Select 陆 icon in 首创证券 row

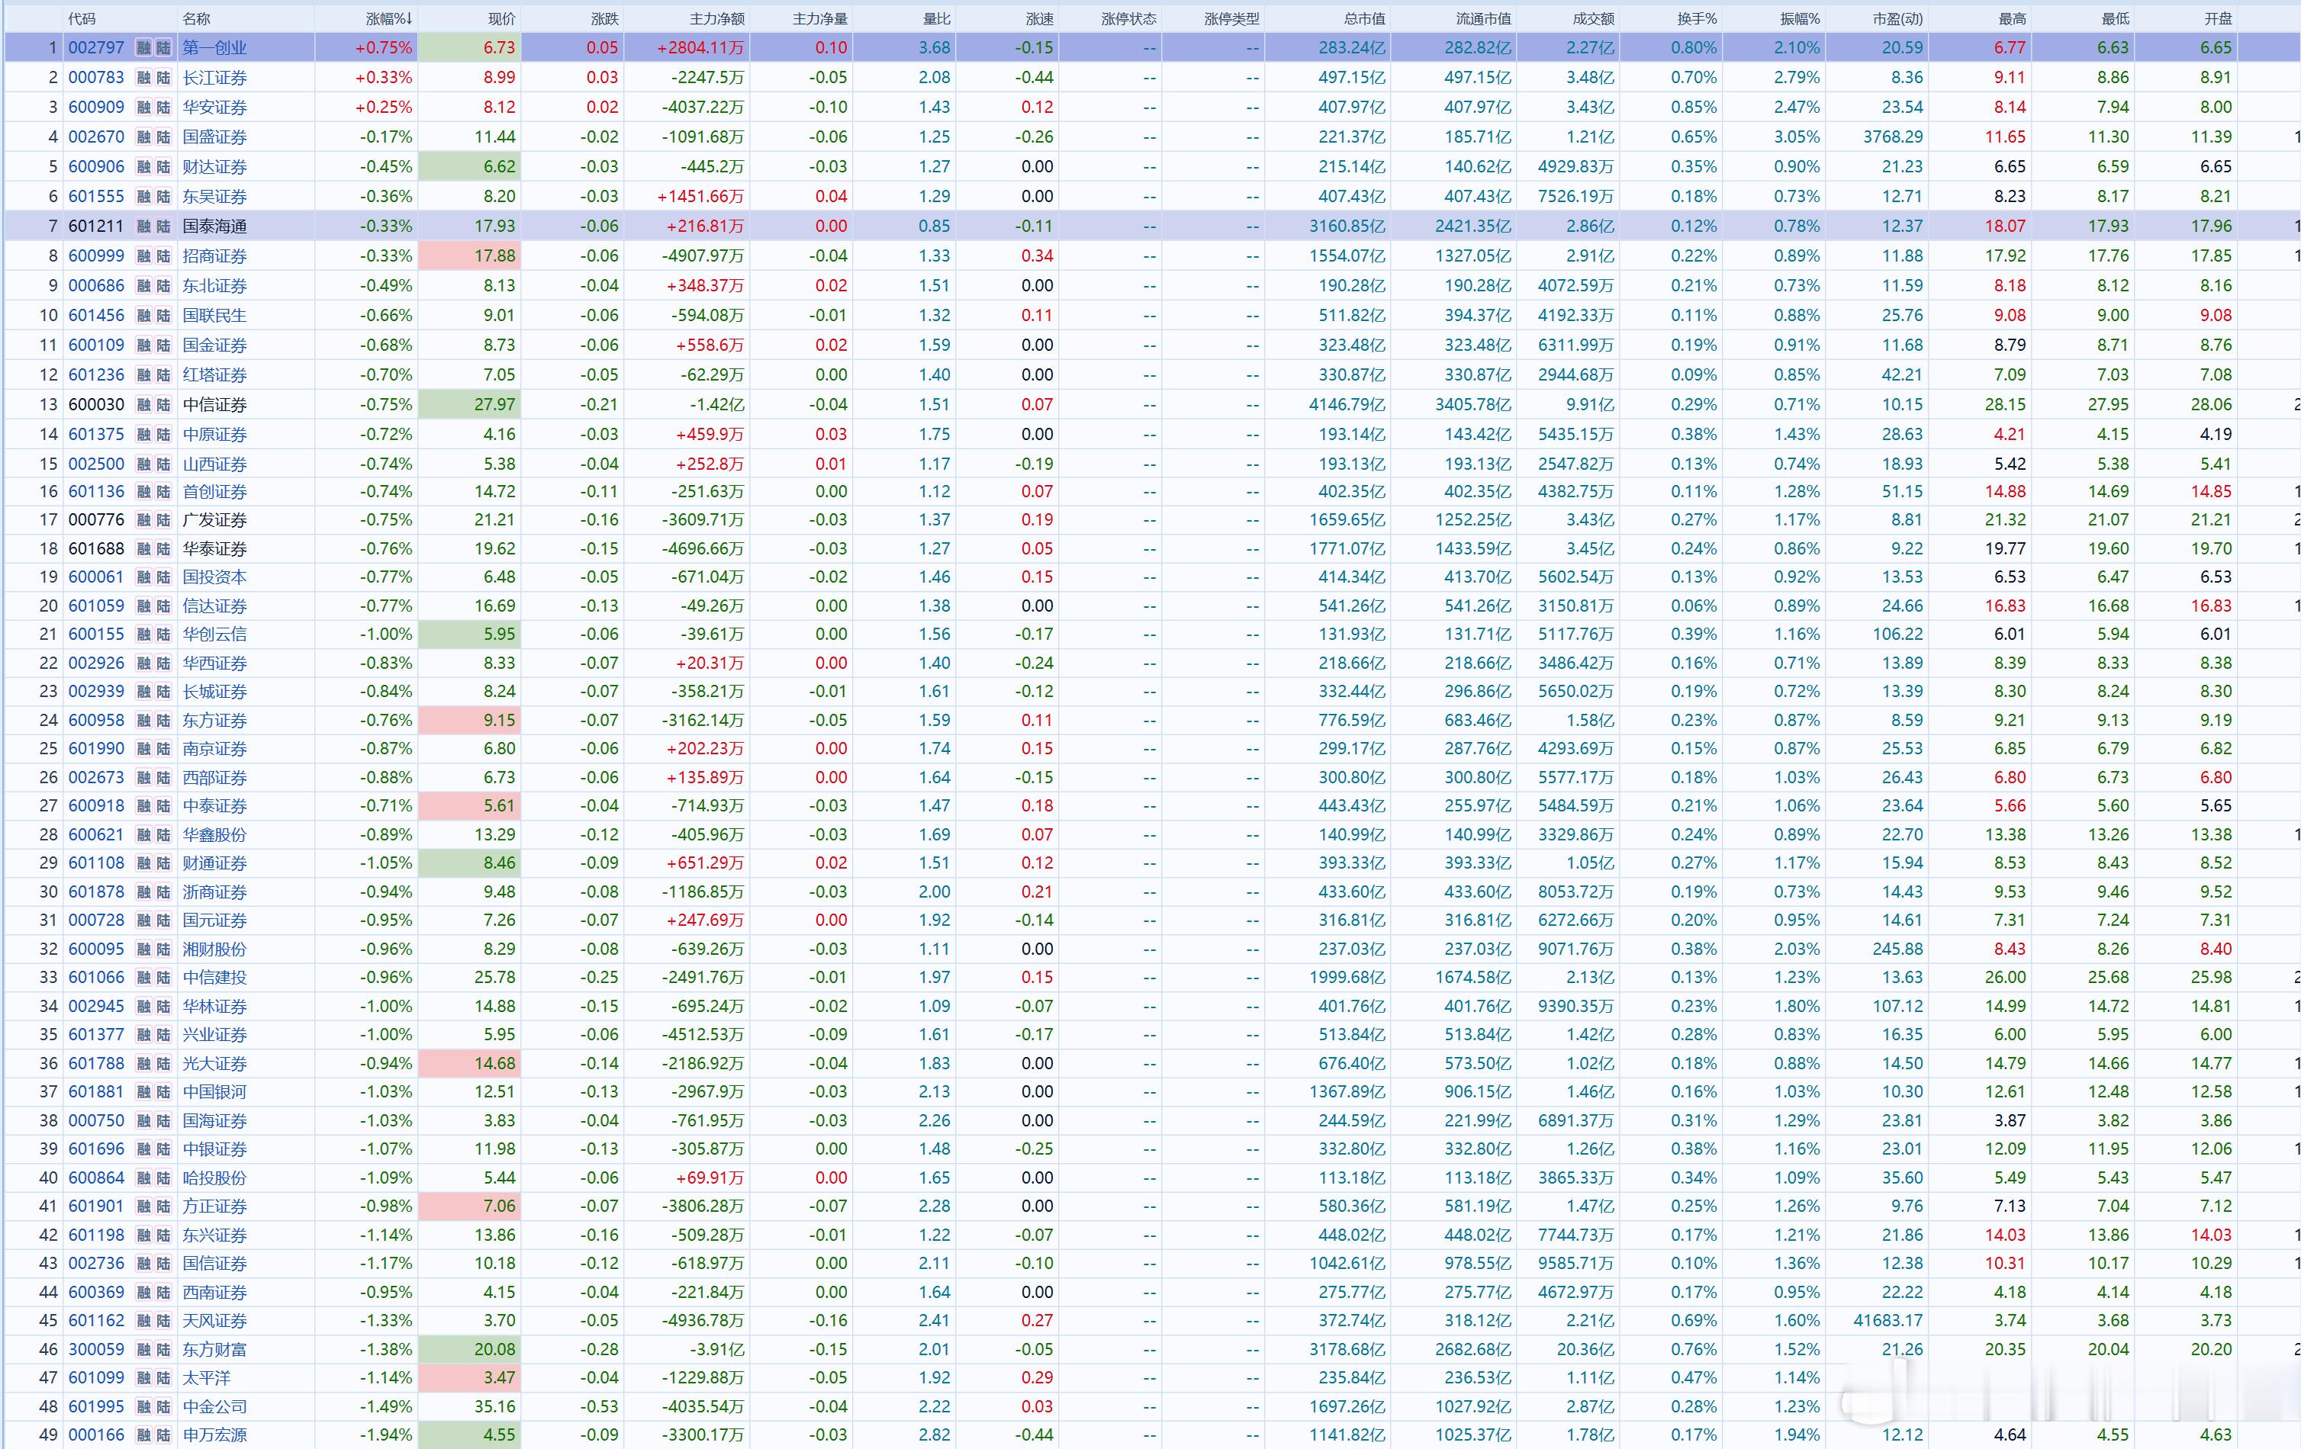pos(163,492)
